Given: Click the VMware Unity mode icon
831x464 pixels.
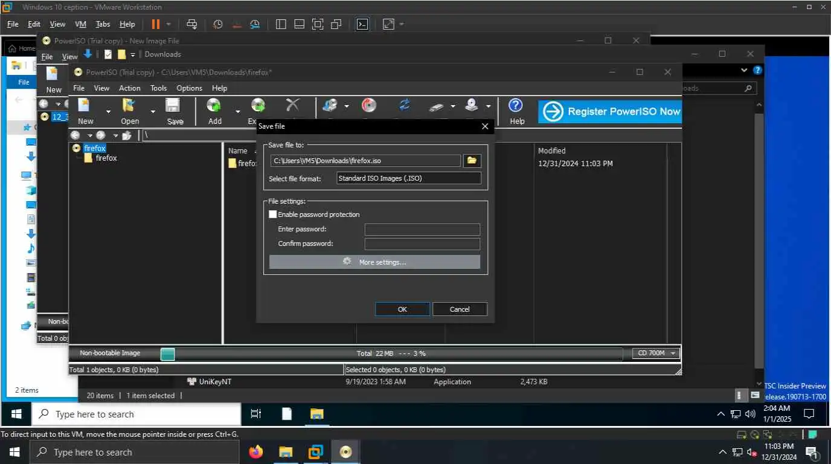Looking at the screenshot, I should 337,24.
